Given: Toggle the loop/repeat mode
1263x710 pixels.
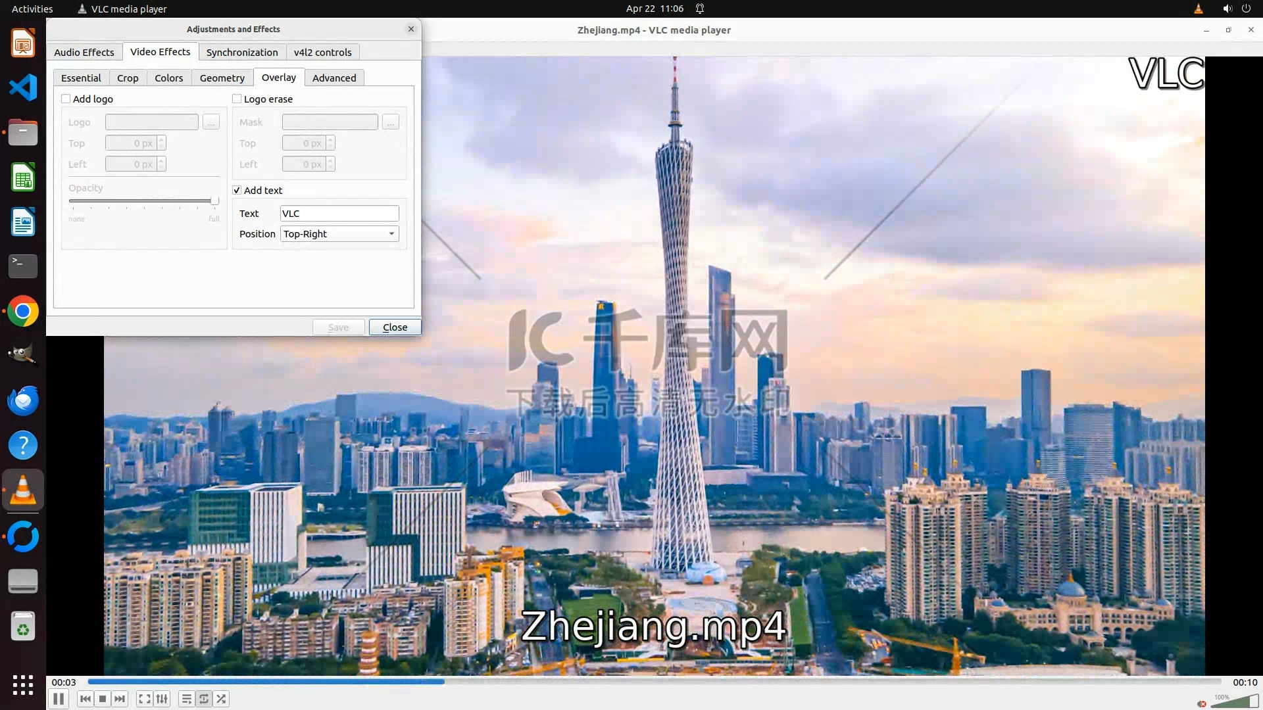Looking at the screenshot, I should [204, 699].
